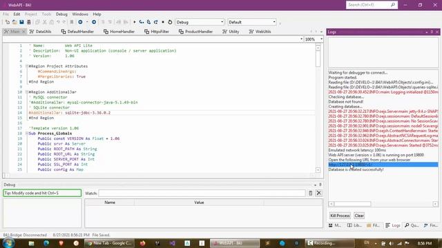Image resolution: width=442 pixels, height=248 pixels.
Task: Save the project with the disk icon
Action: (x=21, y=22)
